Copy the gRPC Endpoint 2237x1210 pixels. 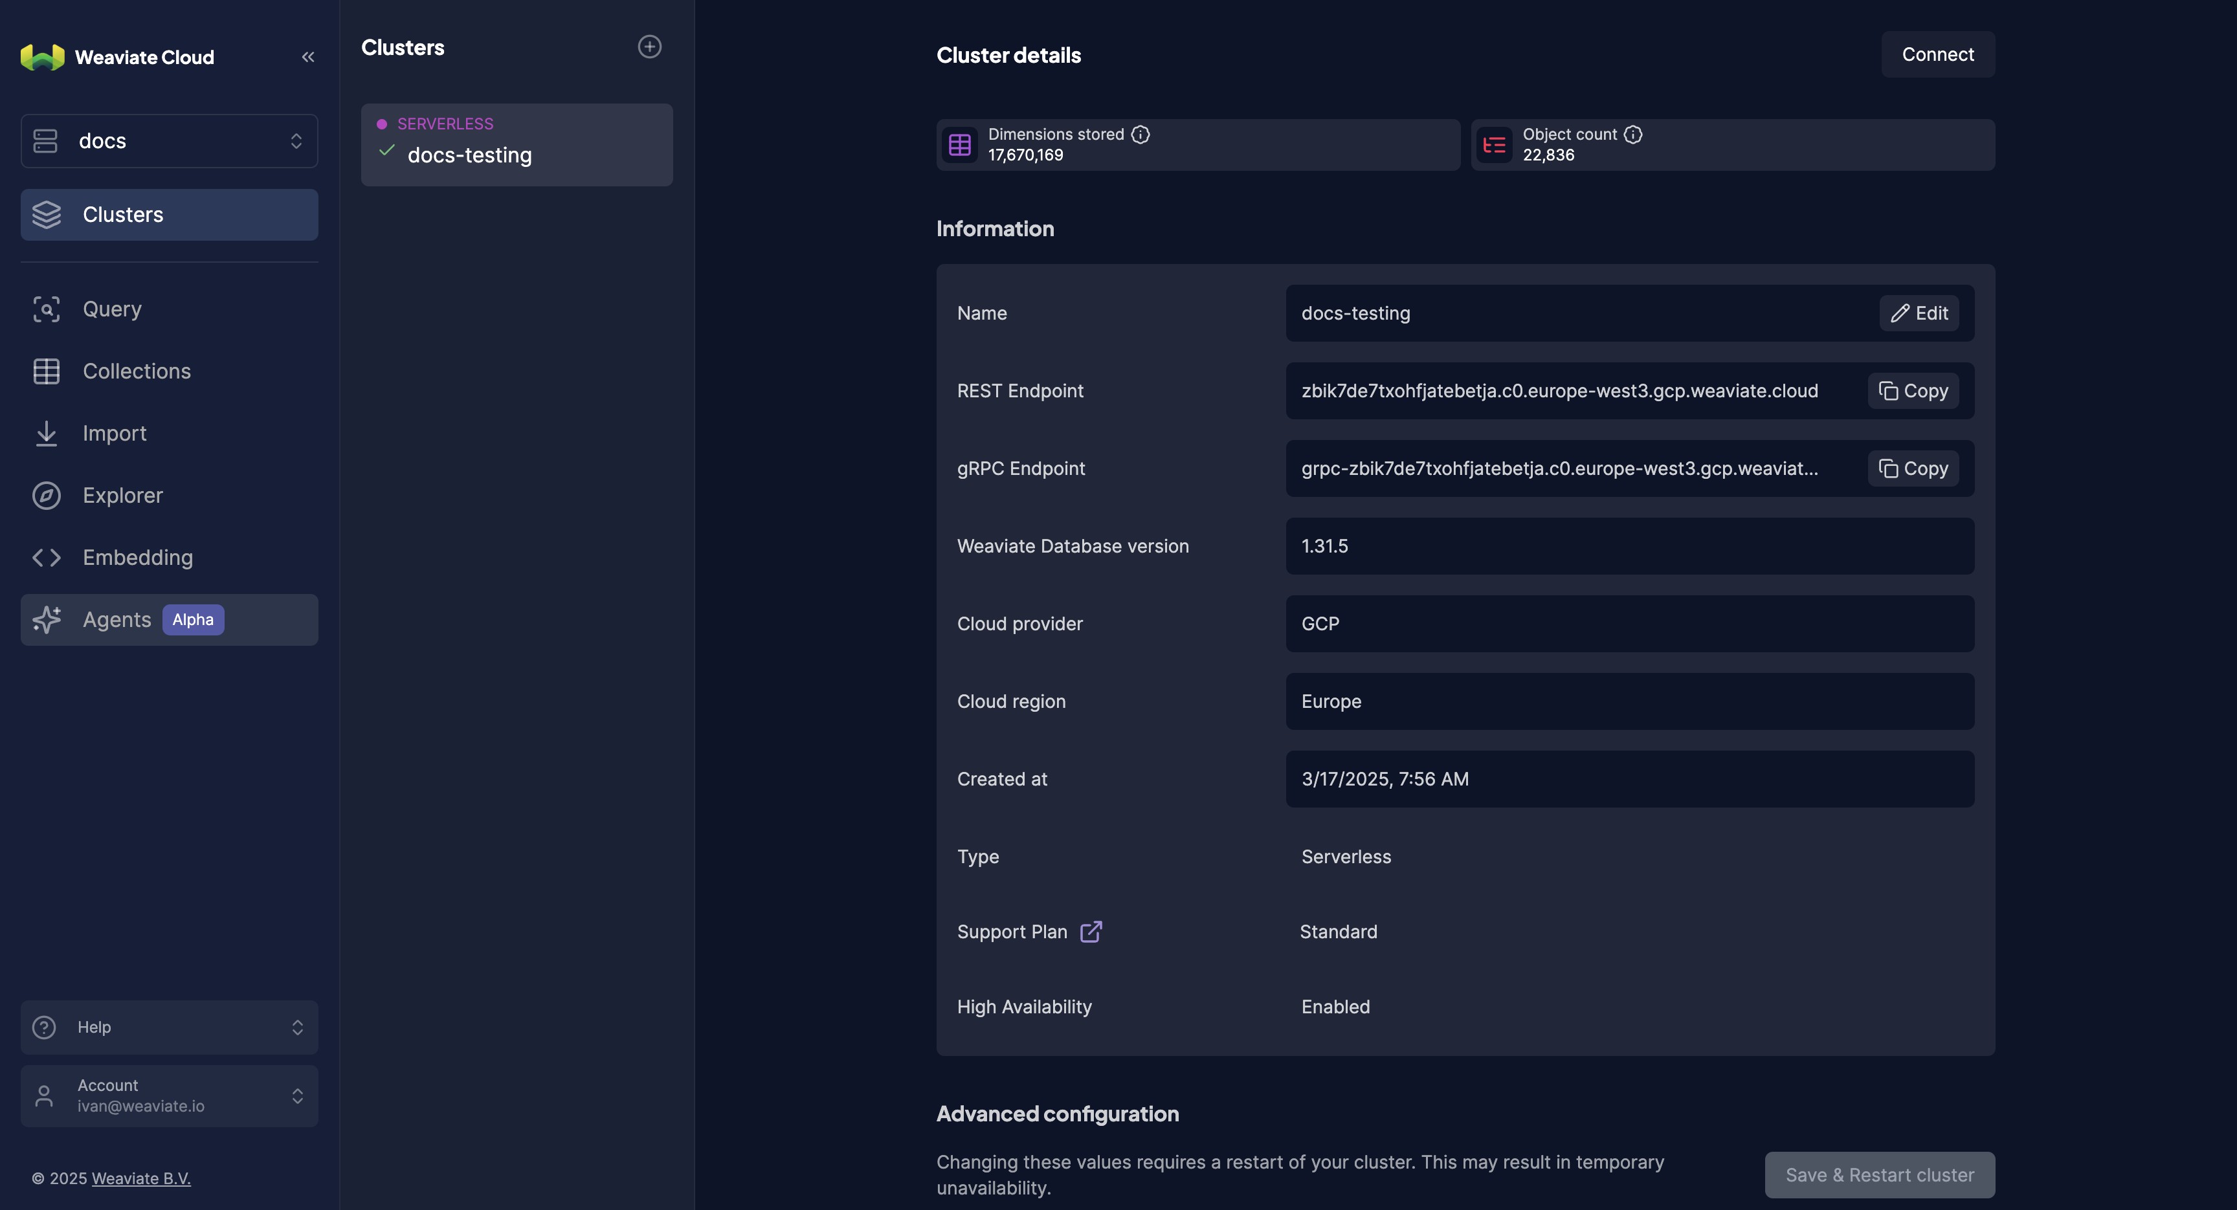1913,468
